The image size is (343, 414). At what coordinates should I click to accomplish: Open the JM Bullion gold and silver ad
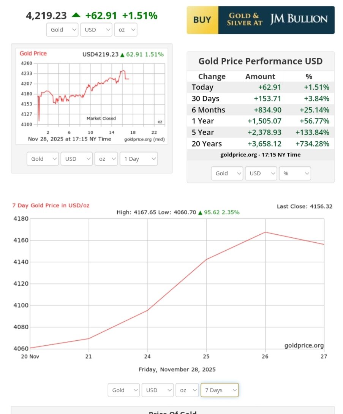(276, 20)
